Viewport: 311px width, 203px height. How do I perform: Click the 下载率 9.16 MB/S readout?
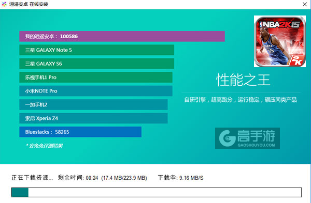180,178
